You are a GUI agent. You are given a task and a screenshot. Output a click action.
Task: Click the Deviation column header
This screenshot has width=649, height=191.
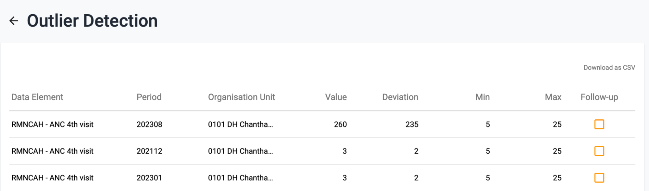[400, 97]
